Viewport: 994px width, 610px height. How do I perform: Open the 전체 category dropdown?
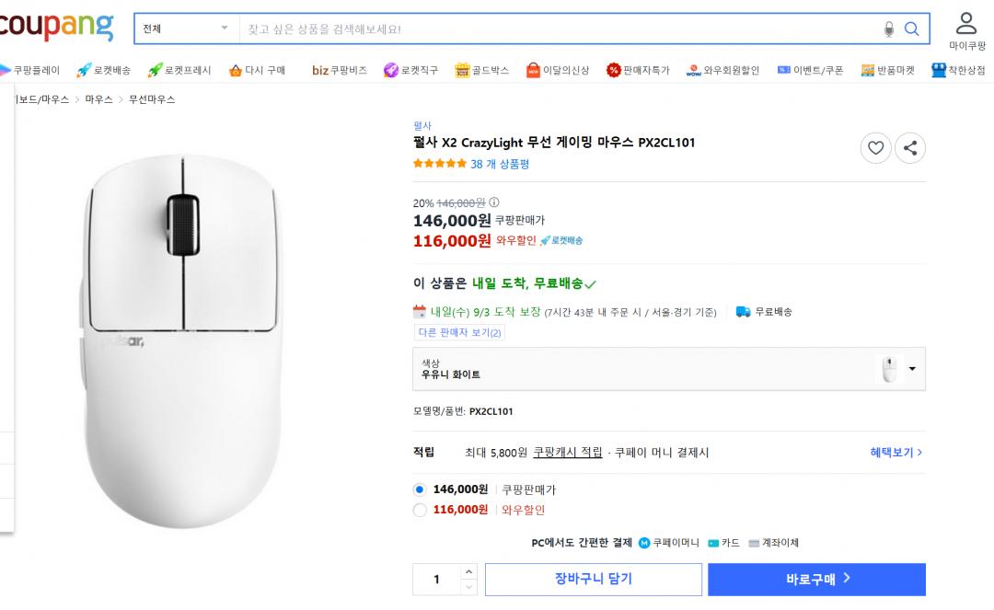(186, 29)
